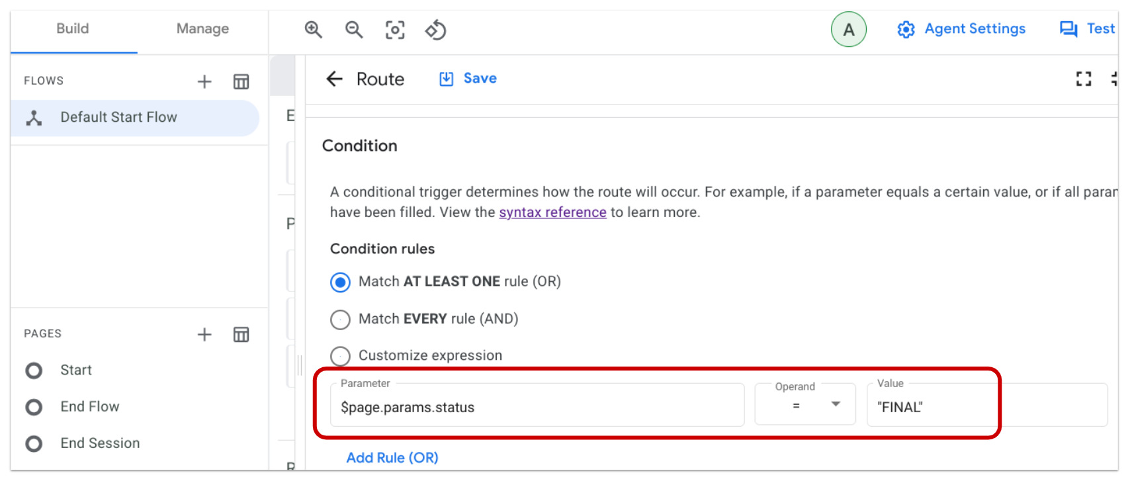Click the green avatar circle labeled A
The image size is (1134, 485).
coord(849,29)
